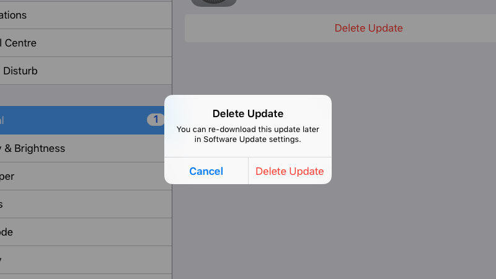Screen dimensions: 496x279
Task: Select the highlighted blue General row
Action: coord(82,120)
